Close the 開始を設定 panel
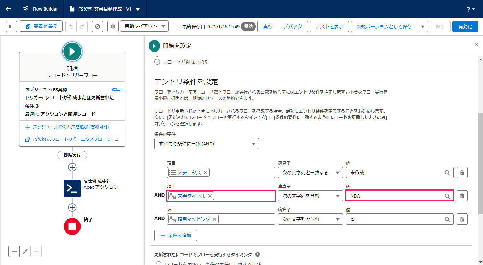 [476, 44]
